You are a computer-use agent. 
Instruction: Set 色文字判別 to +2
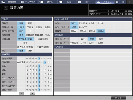coord(45,90)
